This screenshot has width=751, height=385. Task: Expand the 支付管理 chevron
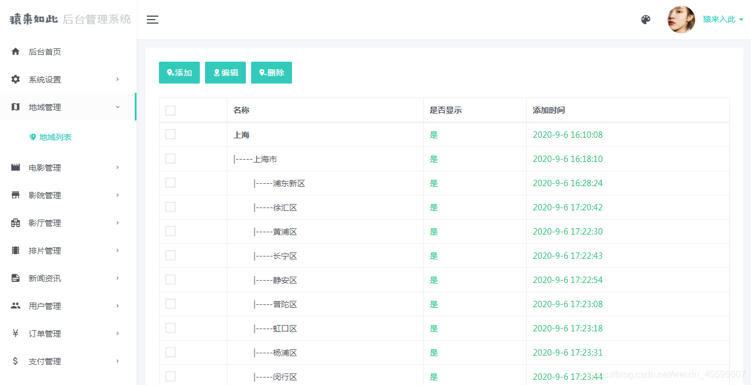point(117,361)
